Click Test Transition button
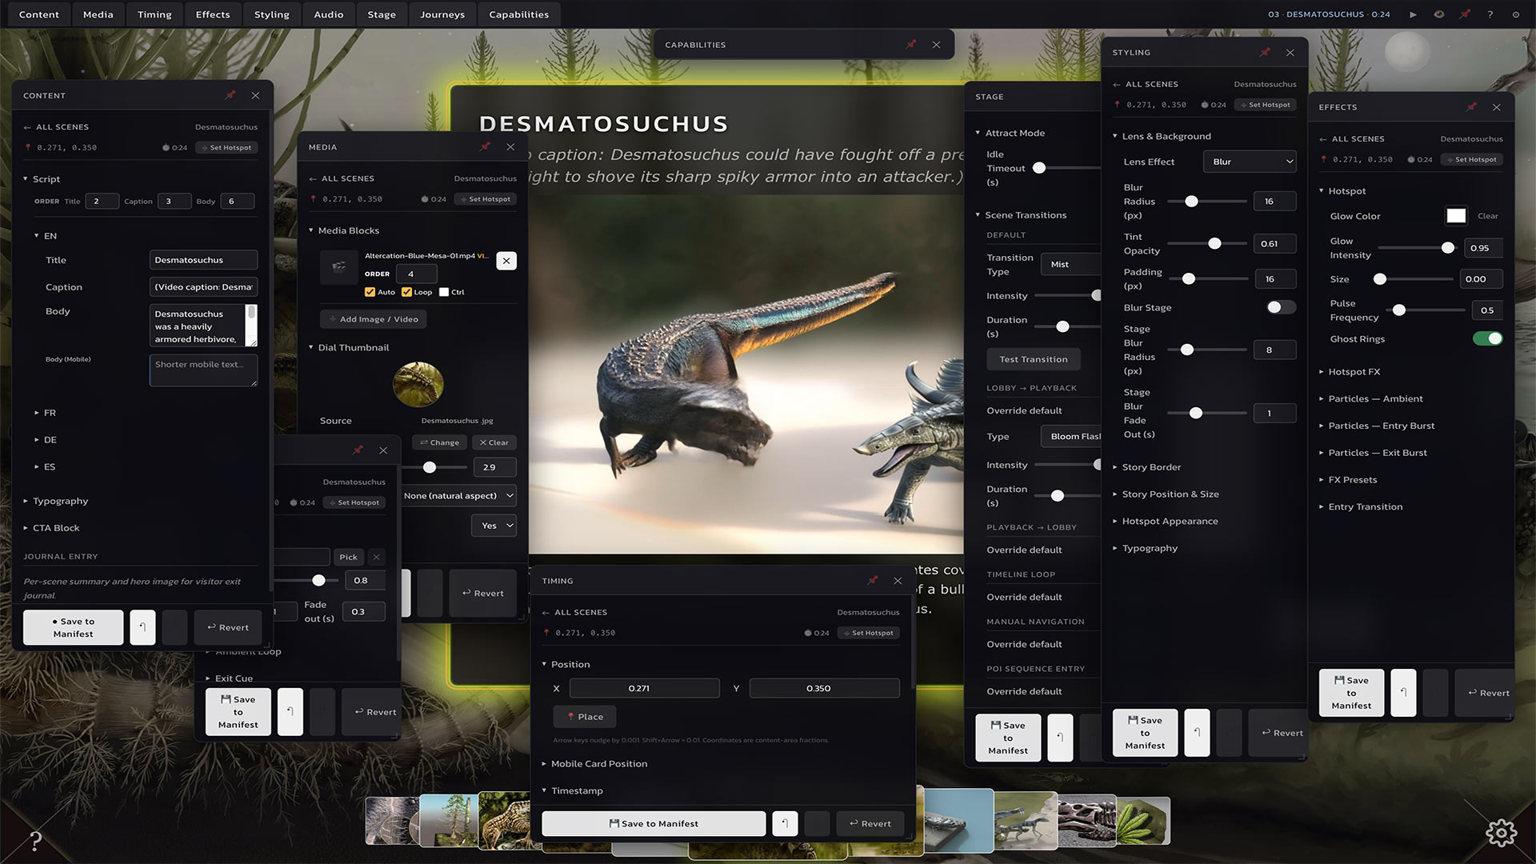The width and height of the screenshot is (1536, 864). [x=1034, y=359]
